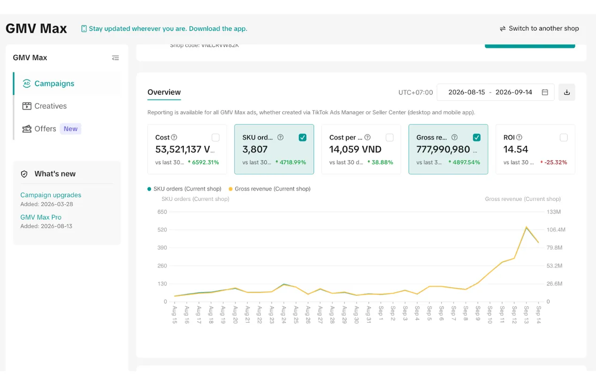Toggle SKU orders legend teal dot

[149, 189]
